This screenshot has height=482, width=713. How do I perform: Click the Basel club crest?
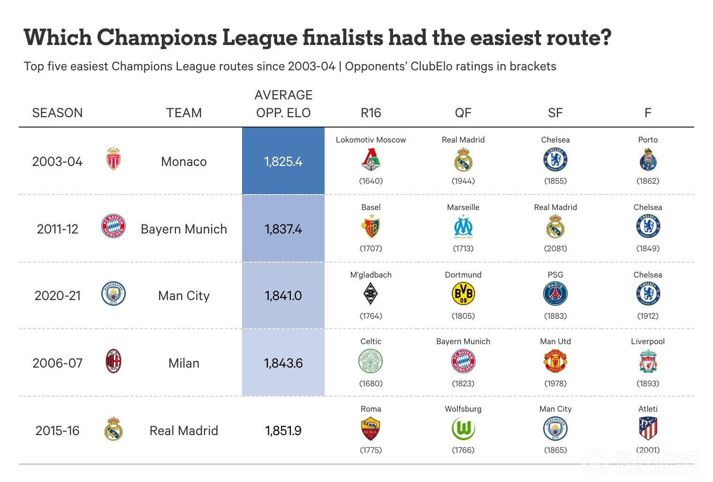pos(371,227)
